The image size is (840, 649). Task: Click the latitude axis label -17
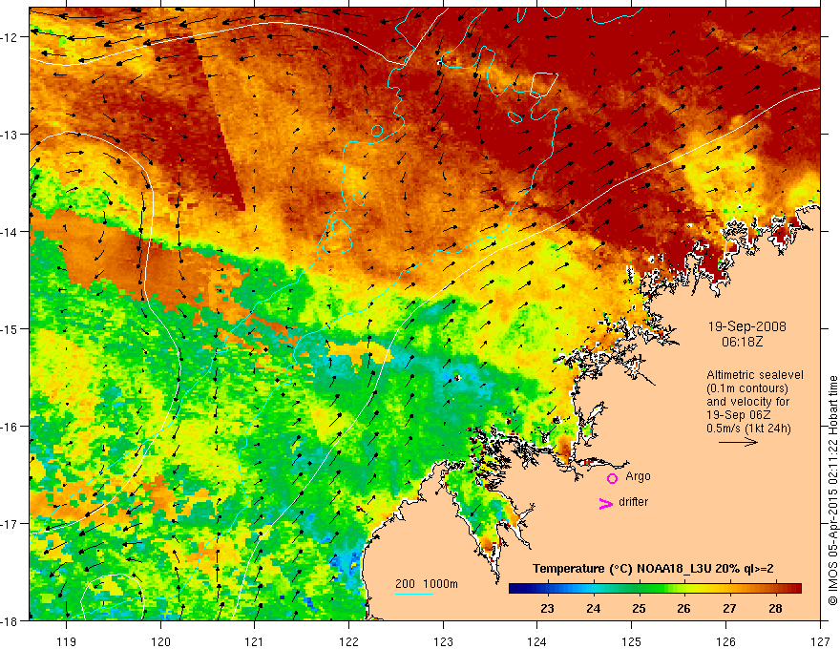click(10, 523)
